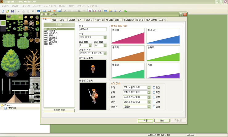Screen dimensions: 228x137
Task: Enable the 고정 checkbox for 방패
Action: [154, 93]
